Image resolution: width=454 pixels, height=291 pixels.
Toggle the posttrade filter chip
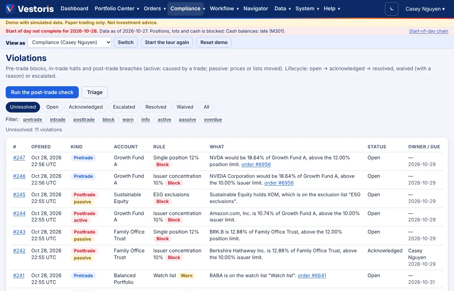pos(84,120)
